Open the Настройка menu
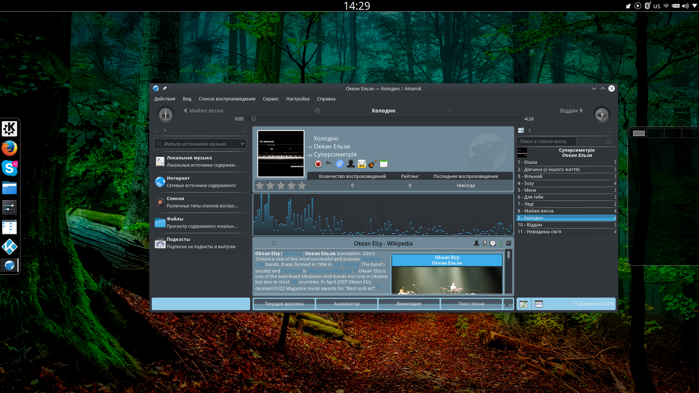This screenshot has width=699, height=393. [297, 99]
